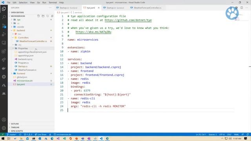This screenshot has width=251, height=141.
Task: Open Remote Explorer view in activity bar
Action: [x=4, y=43]
